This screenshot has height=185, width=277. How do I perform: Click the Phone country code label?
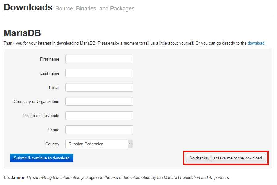41,116
